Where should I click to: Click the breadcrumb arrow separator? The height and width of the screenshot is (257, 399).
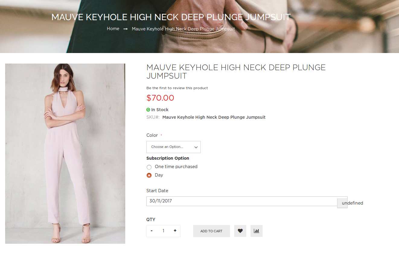click(126, 29)
